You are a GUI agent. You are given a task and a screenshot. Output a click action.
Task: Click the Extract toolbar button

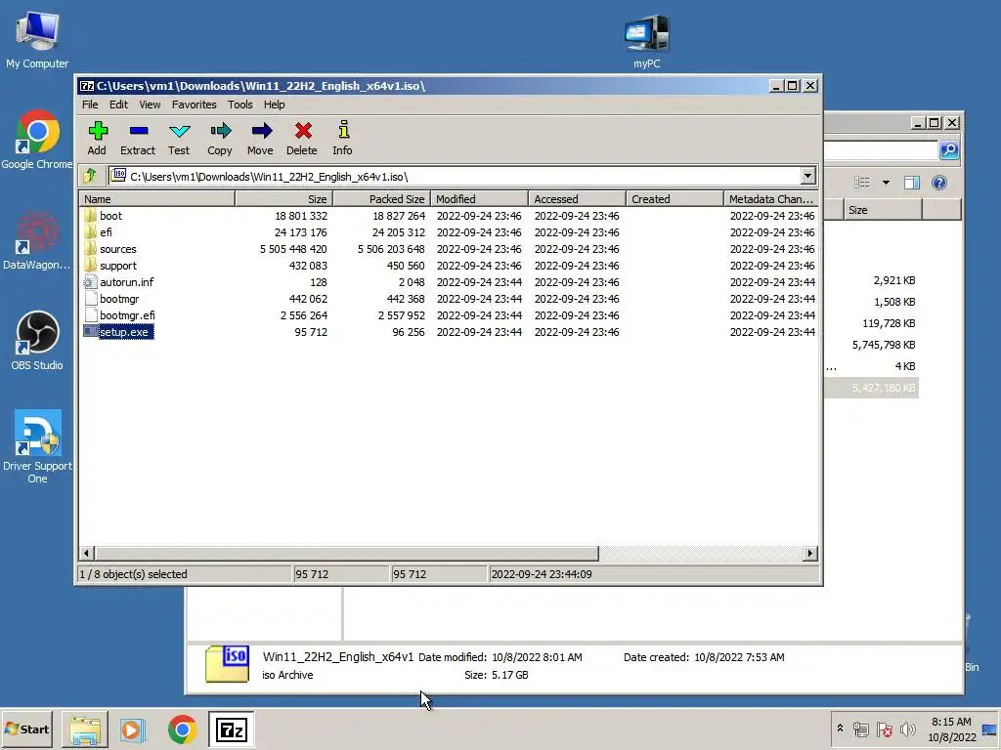point(138,139)
